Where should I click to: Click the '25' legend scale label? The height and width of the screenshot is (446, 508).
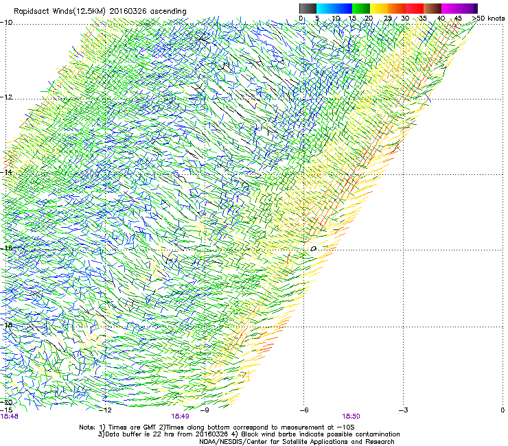(388, 19)
